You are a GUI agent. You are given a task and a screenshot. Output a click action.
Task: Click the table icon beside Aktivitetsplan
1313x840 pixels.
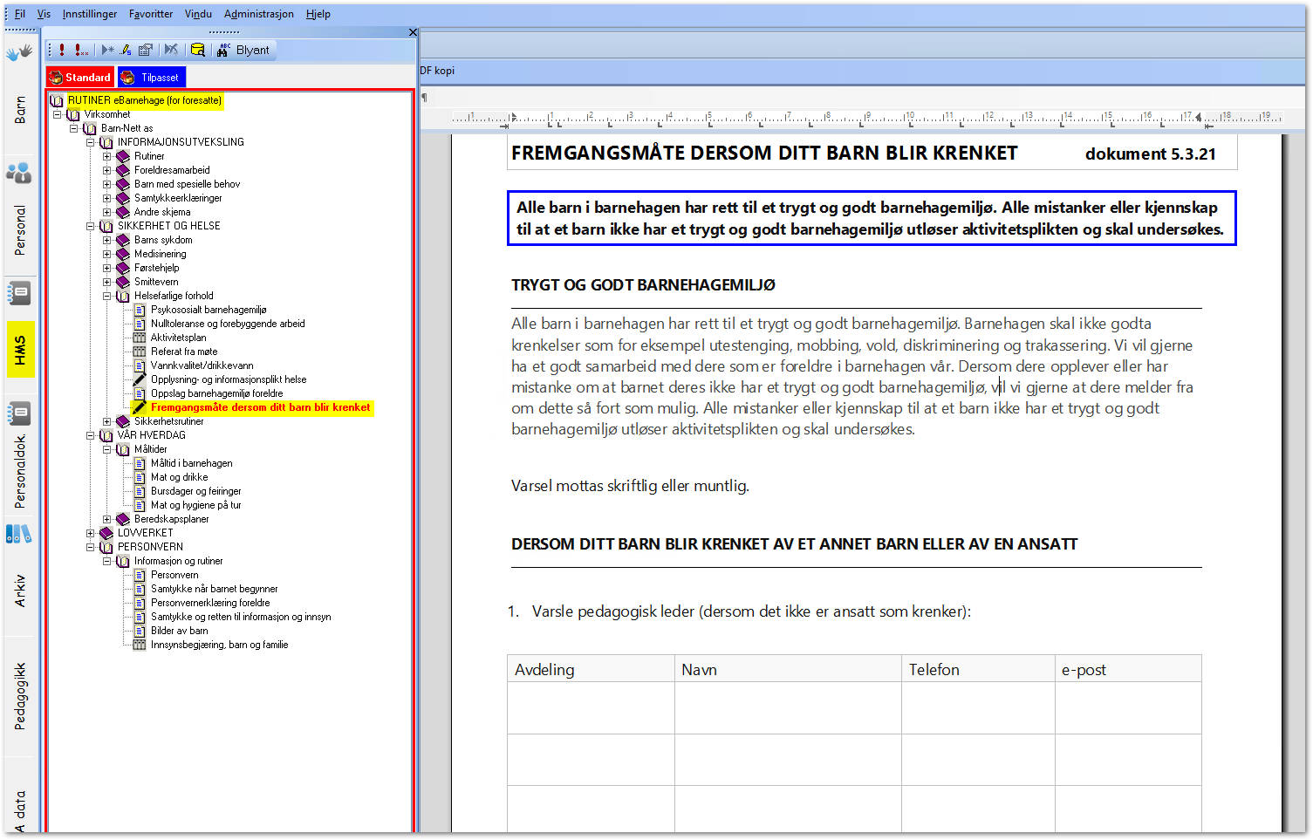(140, 338)
